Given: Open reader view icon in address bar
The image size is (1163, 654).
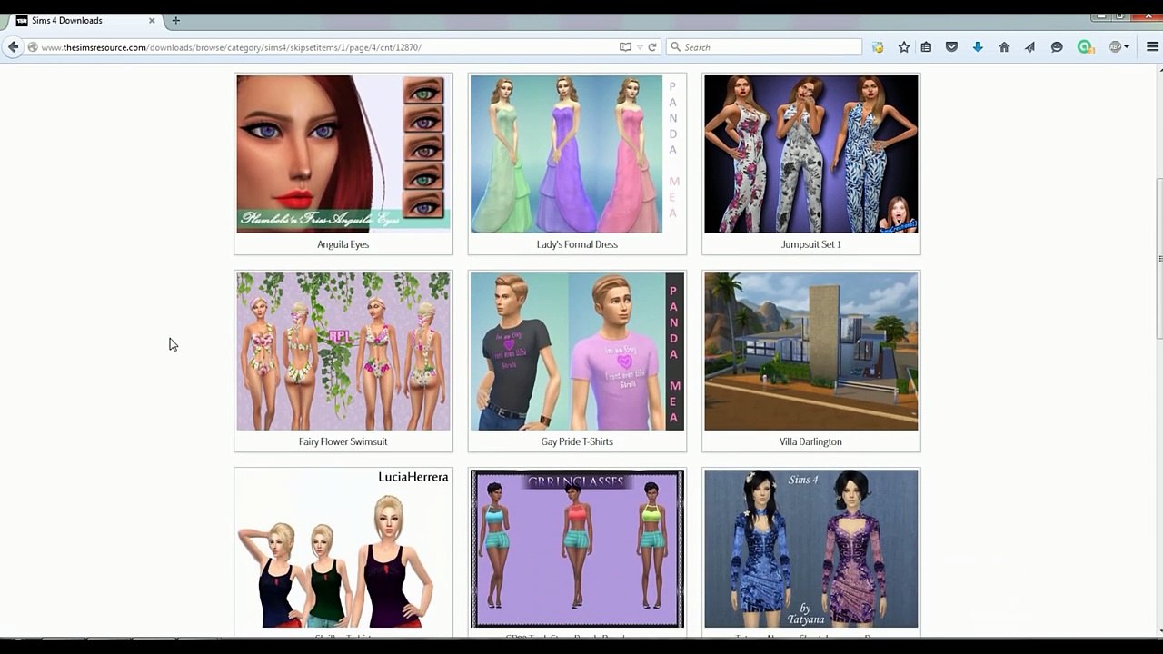Looking at the screenshot, I should tap(625, 47).
